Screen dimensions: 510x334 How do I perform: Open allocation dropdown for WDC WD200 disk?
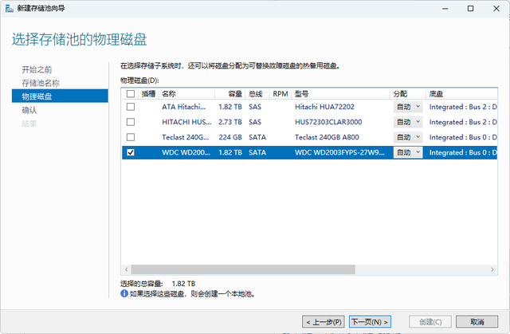[x=408, y=152]
